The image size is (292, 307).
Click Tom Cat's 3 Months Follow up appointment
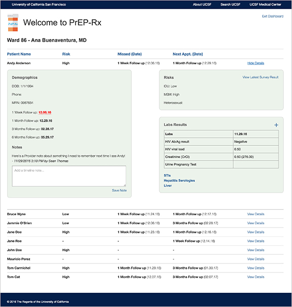pos(195,277)
